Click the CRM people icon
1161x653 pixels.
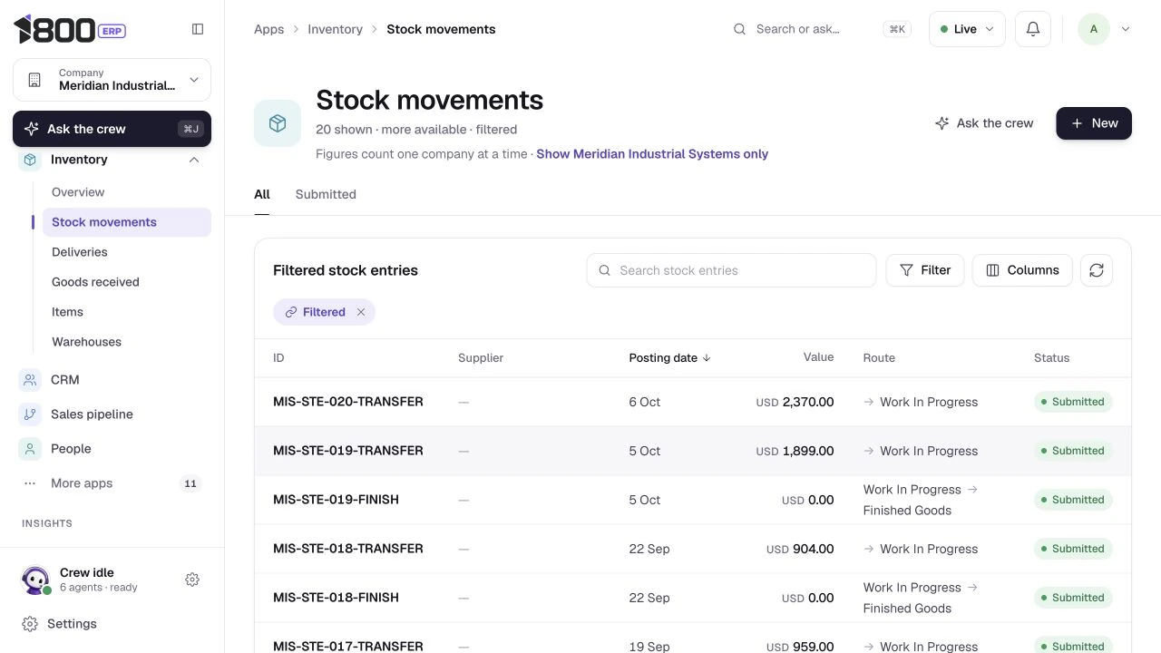tap(31, 380)
